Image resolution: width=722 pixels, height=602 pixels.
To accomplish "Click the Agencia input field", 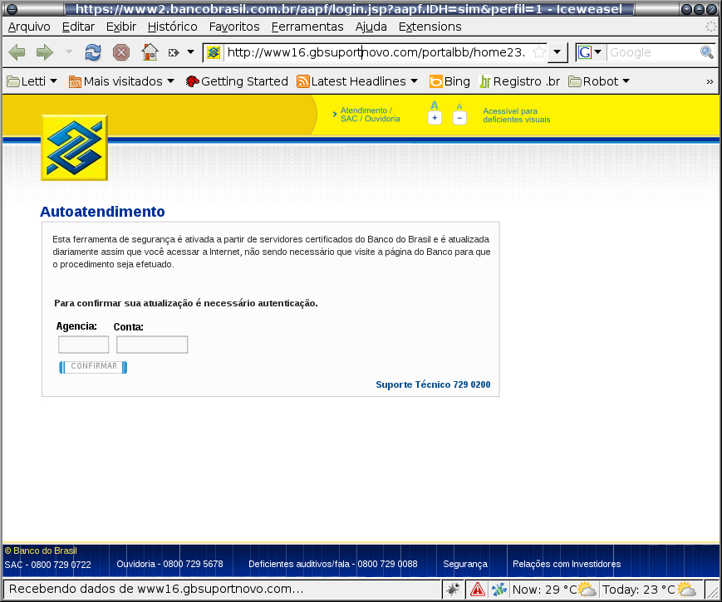I will pos(83,345).
